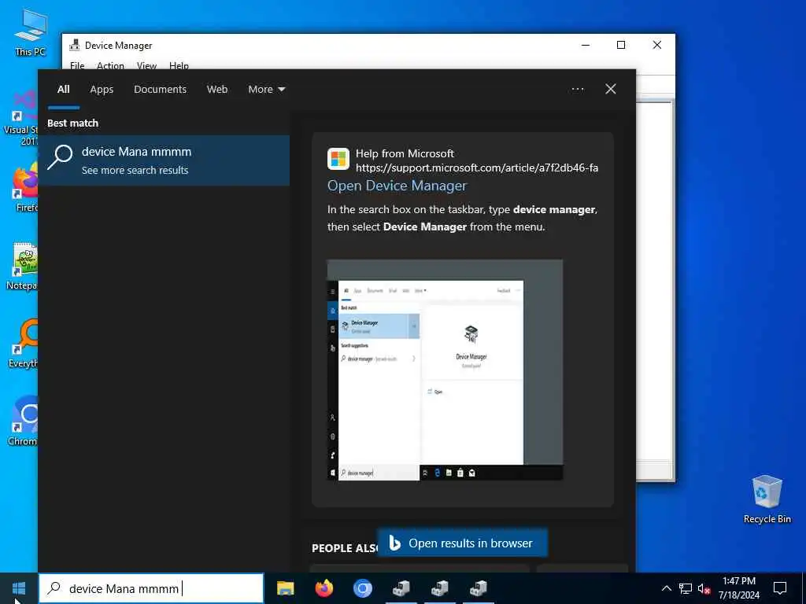Select the third Device Manager taskbar icon
This screenshot has height=604, width=806.
478,588
